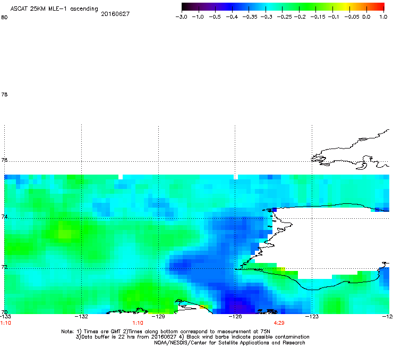Select the -0.35 color scale label
Screen dimensions: 393x346
250,17
